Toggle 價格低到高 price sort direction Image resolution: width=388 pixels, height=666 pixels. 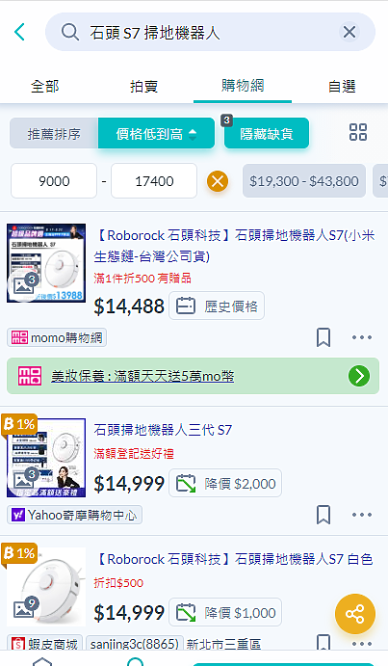tap(156, 134)
